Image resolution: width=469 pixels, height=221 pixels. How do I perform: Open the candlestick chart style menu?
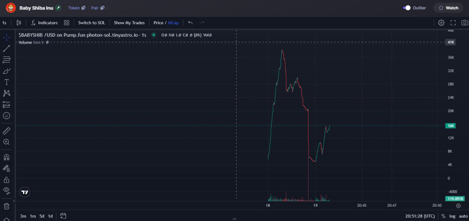19,23
